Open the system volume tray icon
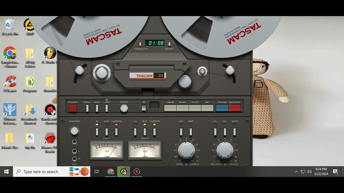The image size is (344, 193). (x=309, y=172)
